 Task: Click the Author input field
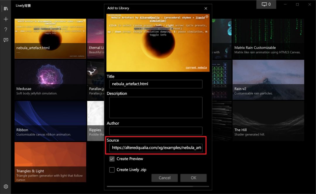(x=156, y=131)
